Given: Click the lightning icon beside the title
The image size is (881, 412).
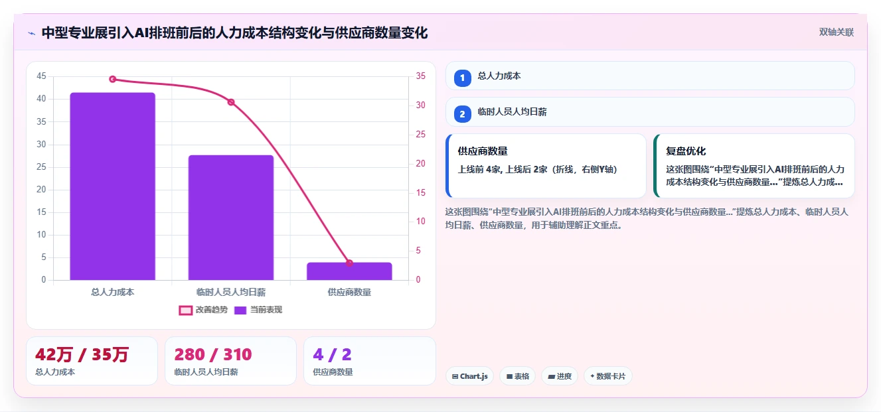Looking at the screenshot, I should (31, 33).
